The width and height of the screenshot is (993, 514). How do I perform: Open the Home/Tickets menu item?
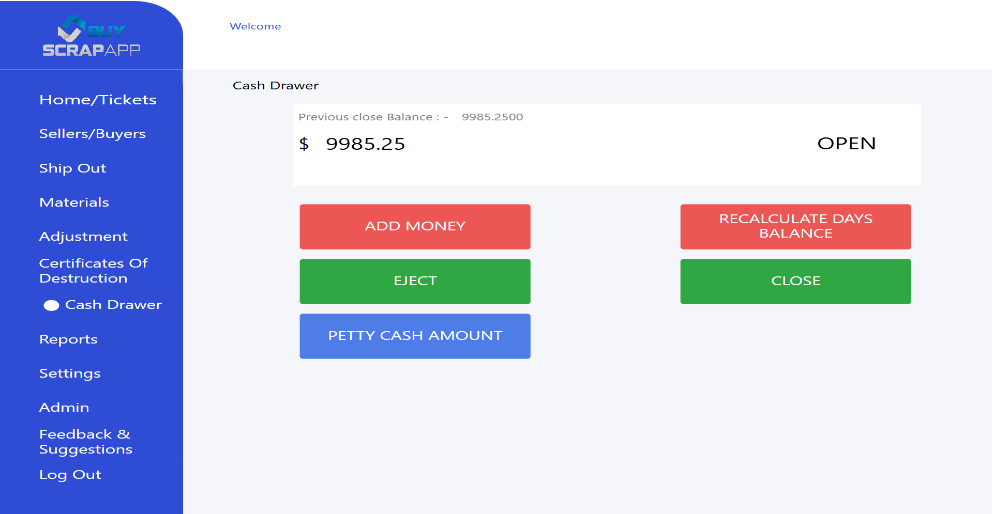(x=98, y=100)
